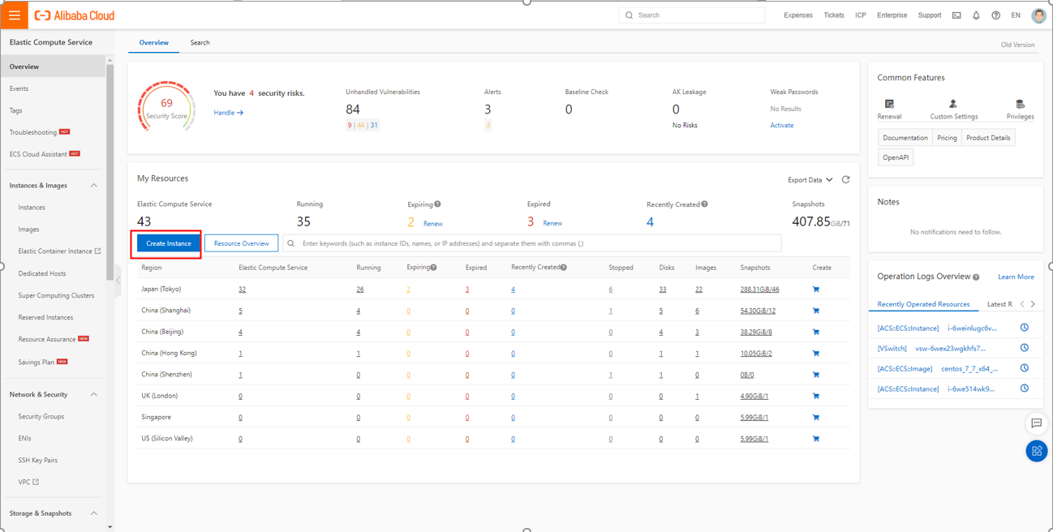
Task: Collapse the Instances & Images section
Action: pos(94,186)
